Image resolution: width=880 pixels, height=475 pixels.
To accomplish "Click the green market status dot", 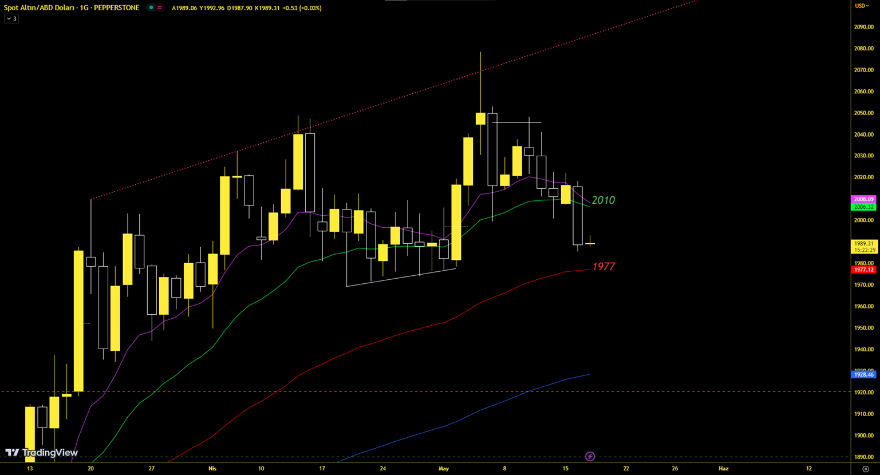I will [x=151, y=8].
